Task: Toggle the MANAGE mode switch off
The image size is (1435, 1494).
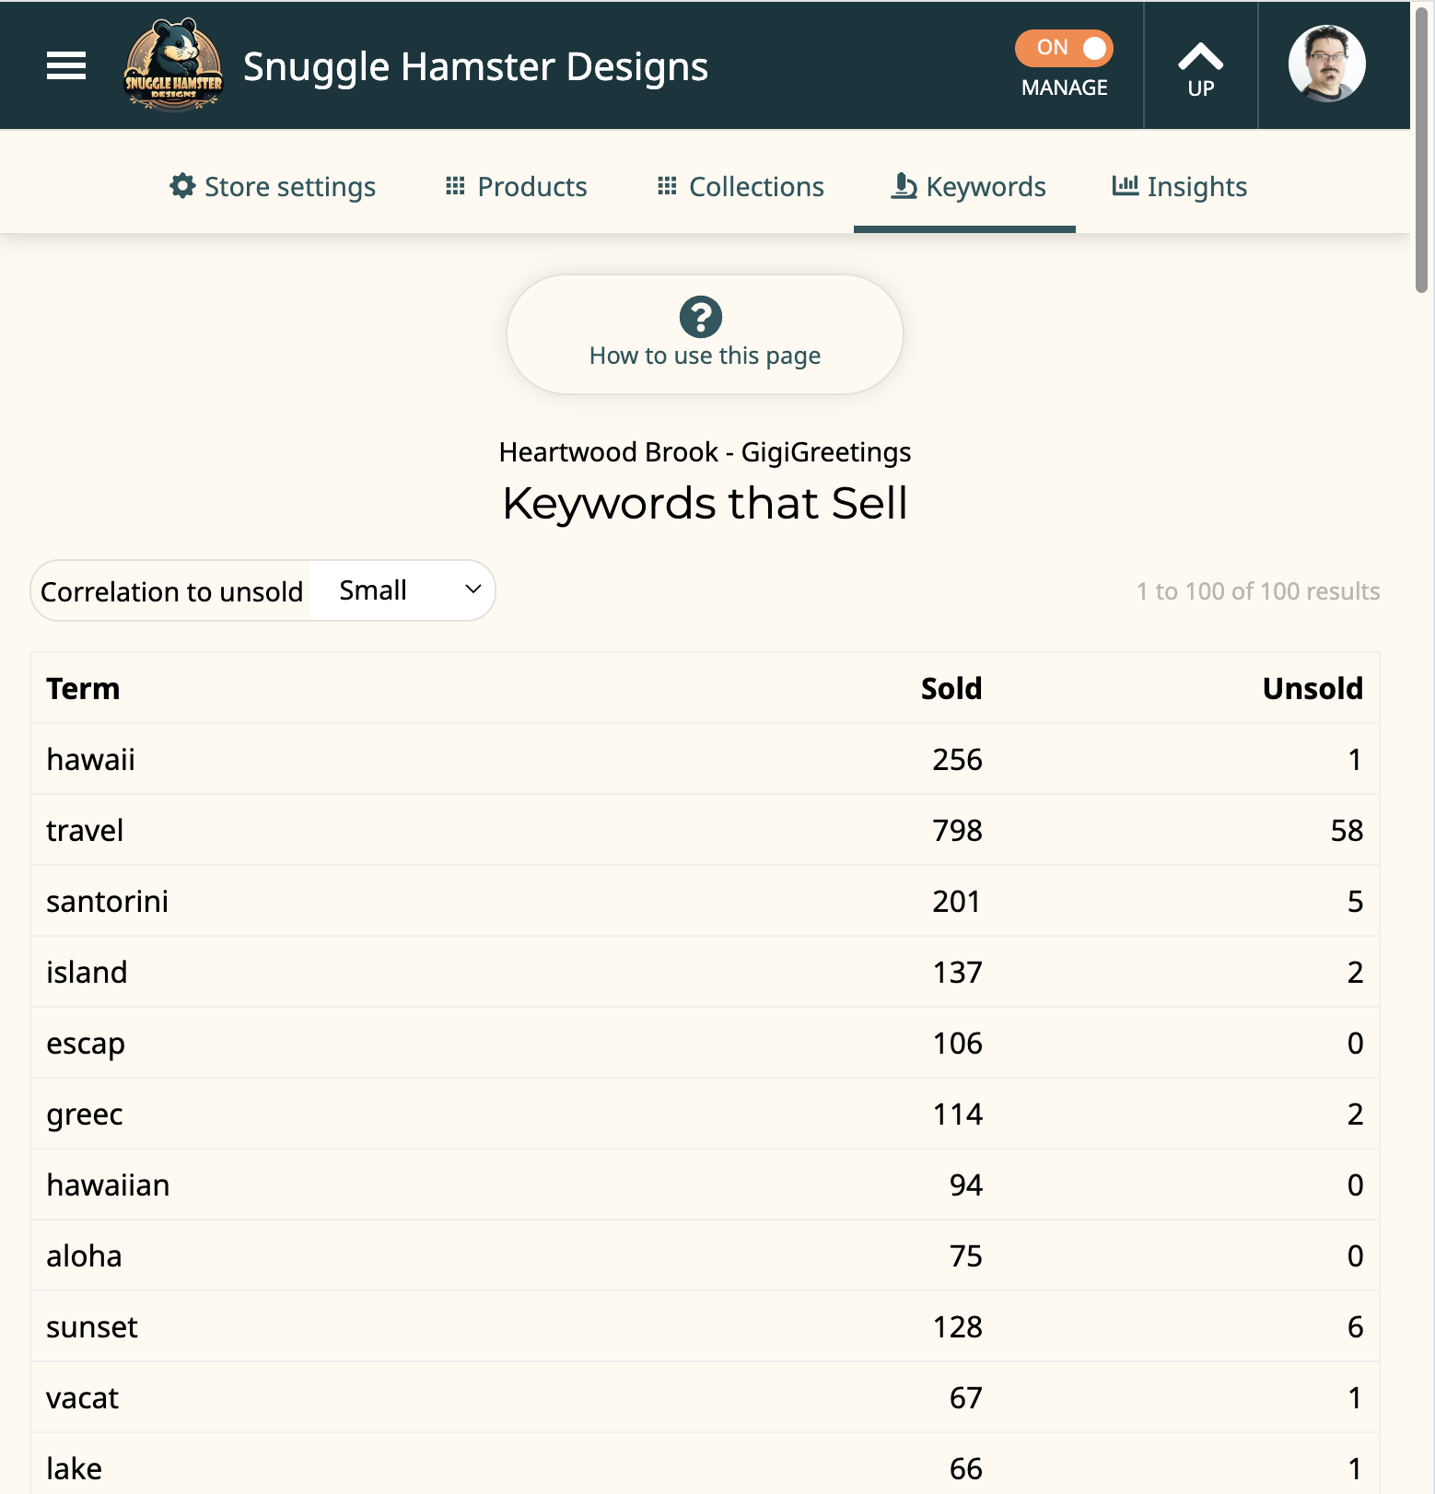Action: [x=1064, y=48]
